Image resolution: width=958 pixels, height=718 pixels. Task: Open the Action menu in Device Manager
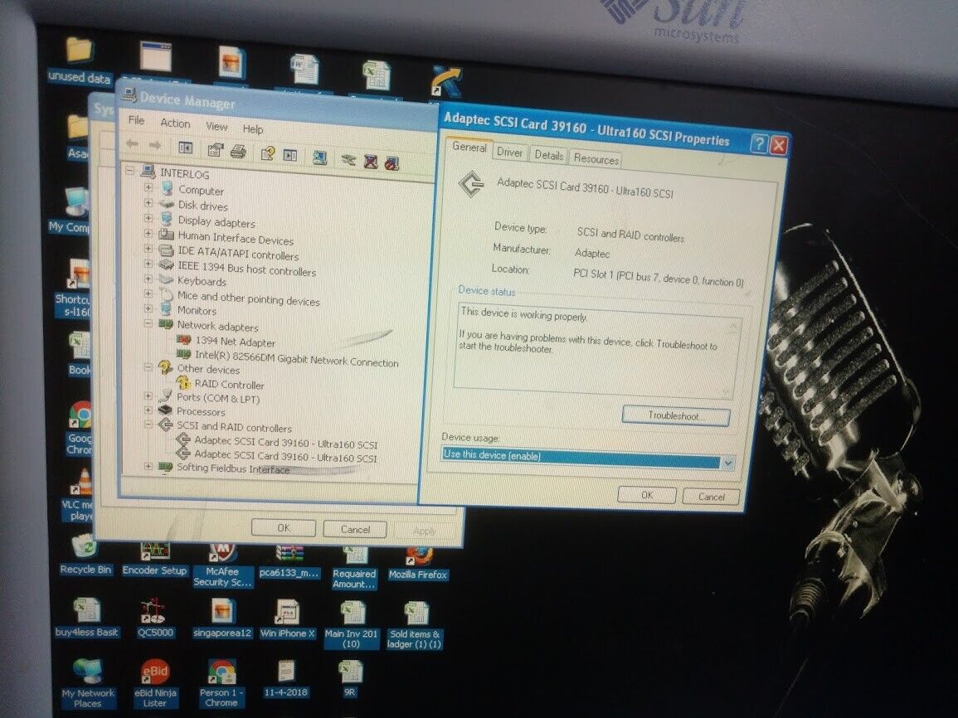pos(175,123)
